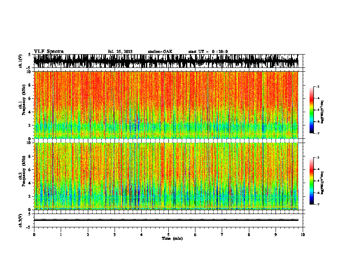341x263 pixels.
Task: Click the date text "Jul. 25, 2023"
Action: [120, 52]
